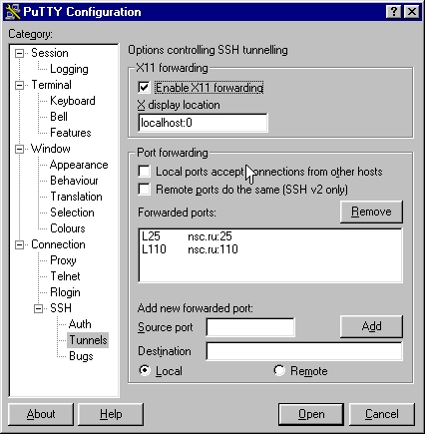Select the Local radio button
This screenshot has height=434, width=425.
(x=145, y=370)
